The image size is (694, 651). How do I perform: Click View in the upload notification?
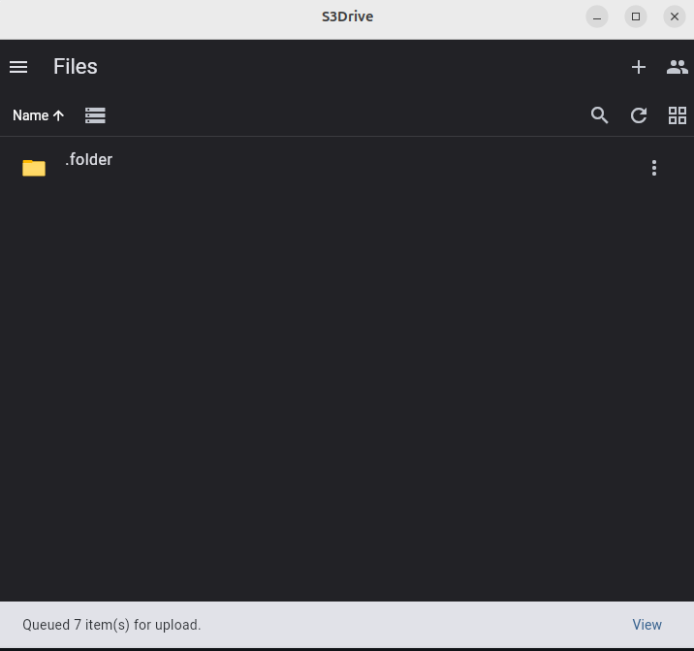[647, 625]
